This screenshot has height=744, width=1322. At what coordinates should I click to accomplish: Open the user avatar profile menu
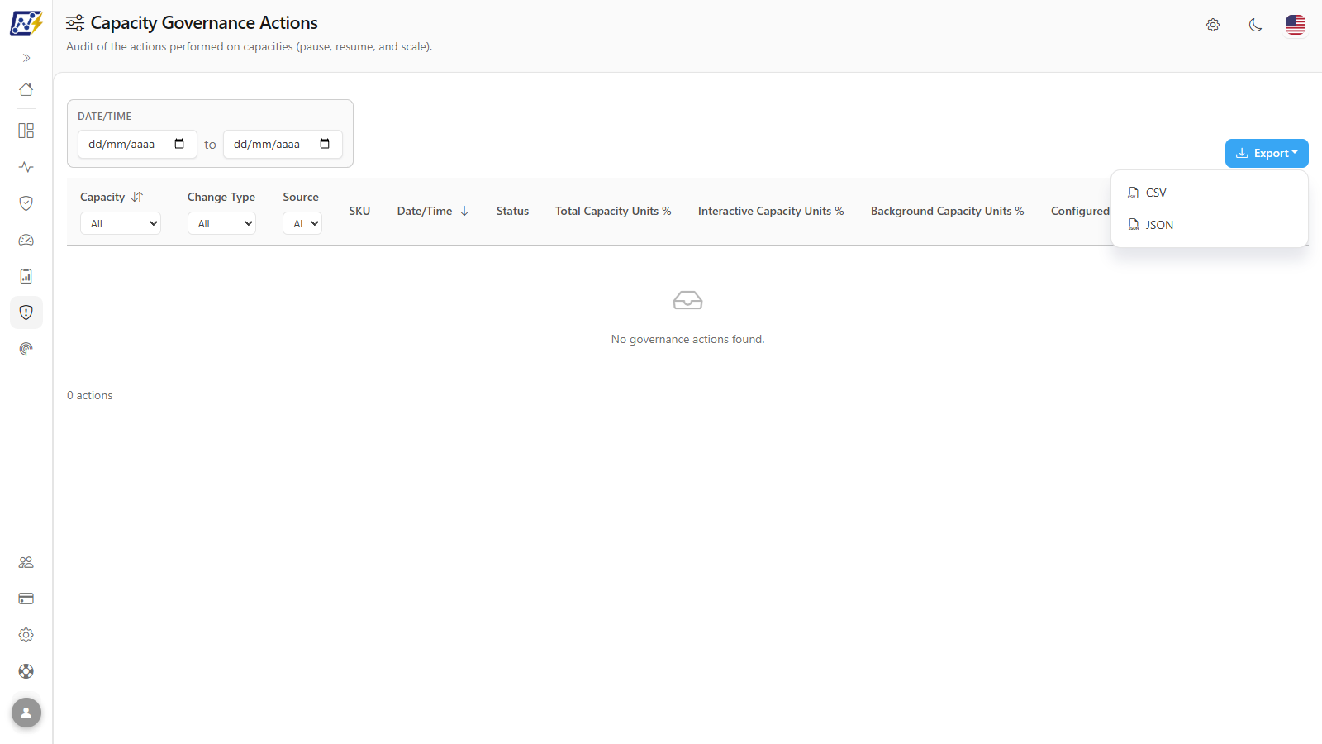[x=26, y=713]
